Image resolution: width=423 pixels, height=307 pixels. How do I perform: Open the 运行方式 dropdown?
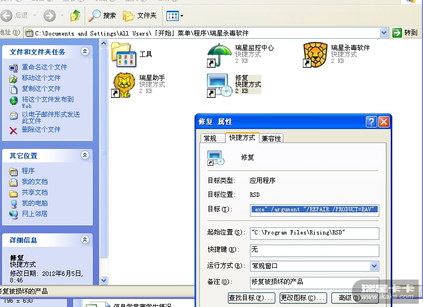click(x=374, y=266)
